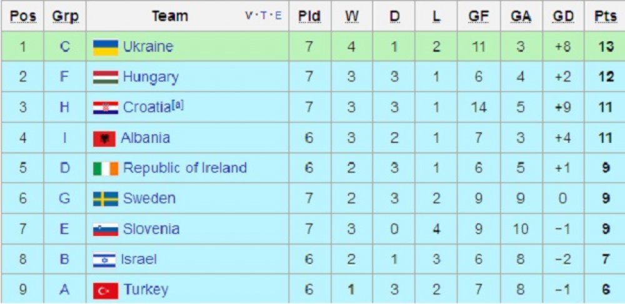Viewport: 625px width, 304px height.
Task: Open the Ukraine team link
Action: point(148,47)
